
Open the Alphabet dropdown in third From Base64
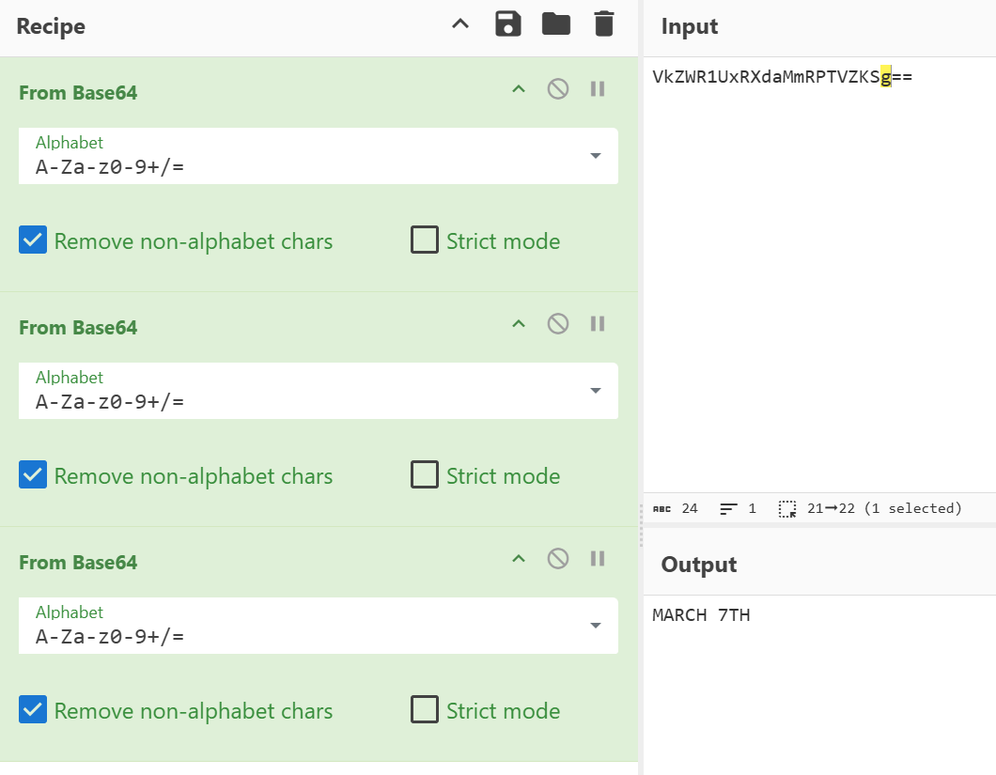(x=595, y=626)
